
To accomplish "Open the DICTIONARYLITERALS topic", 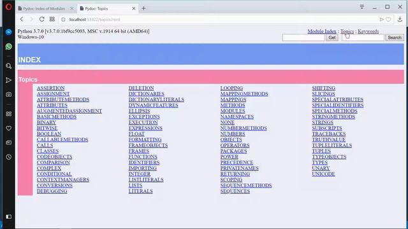I will pyautogui.click(x=156, y=100).
